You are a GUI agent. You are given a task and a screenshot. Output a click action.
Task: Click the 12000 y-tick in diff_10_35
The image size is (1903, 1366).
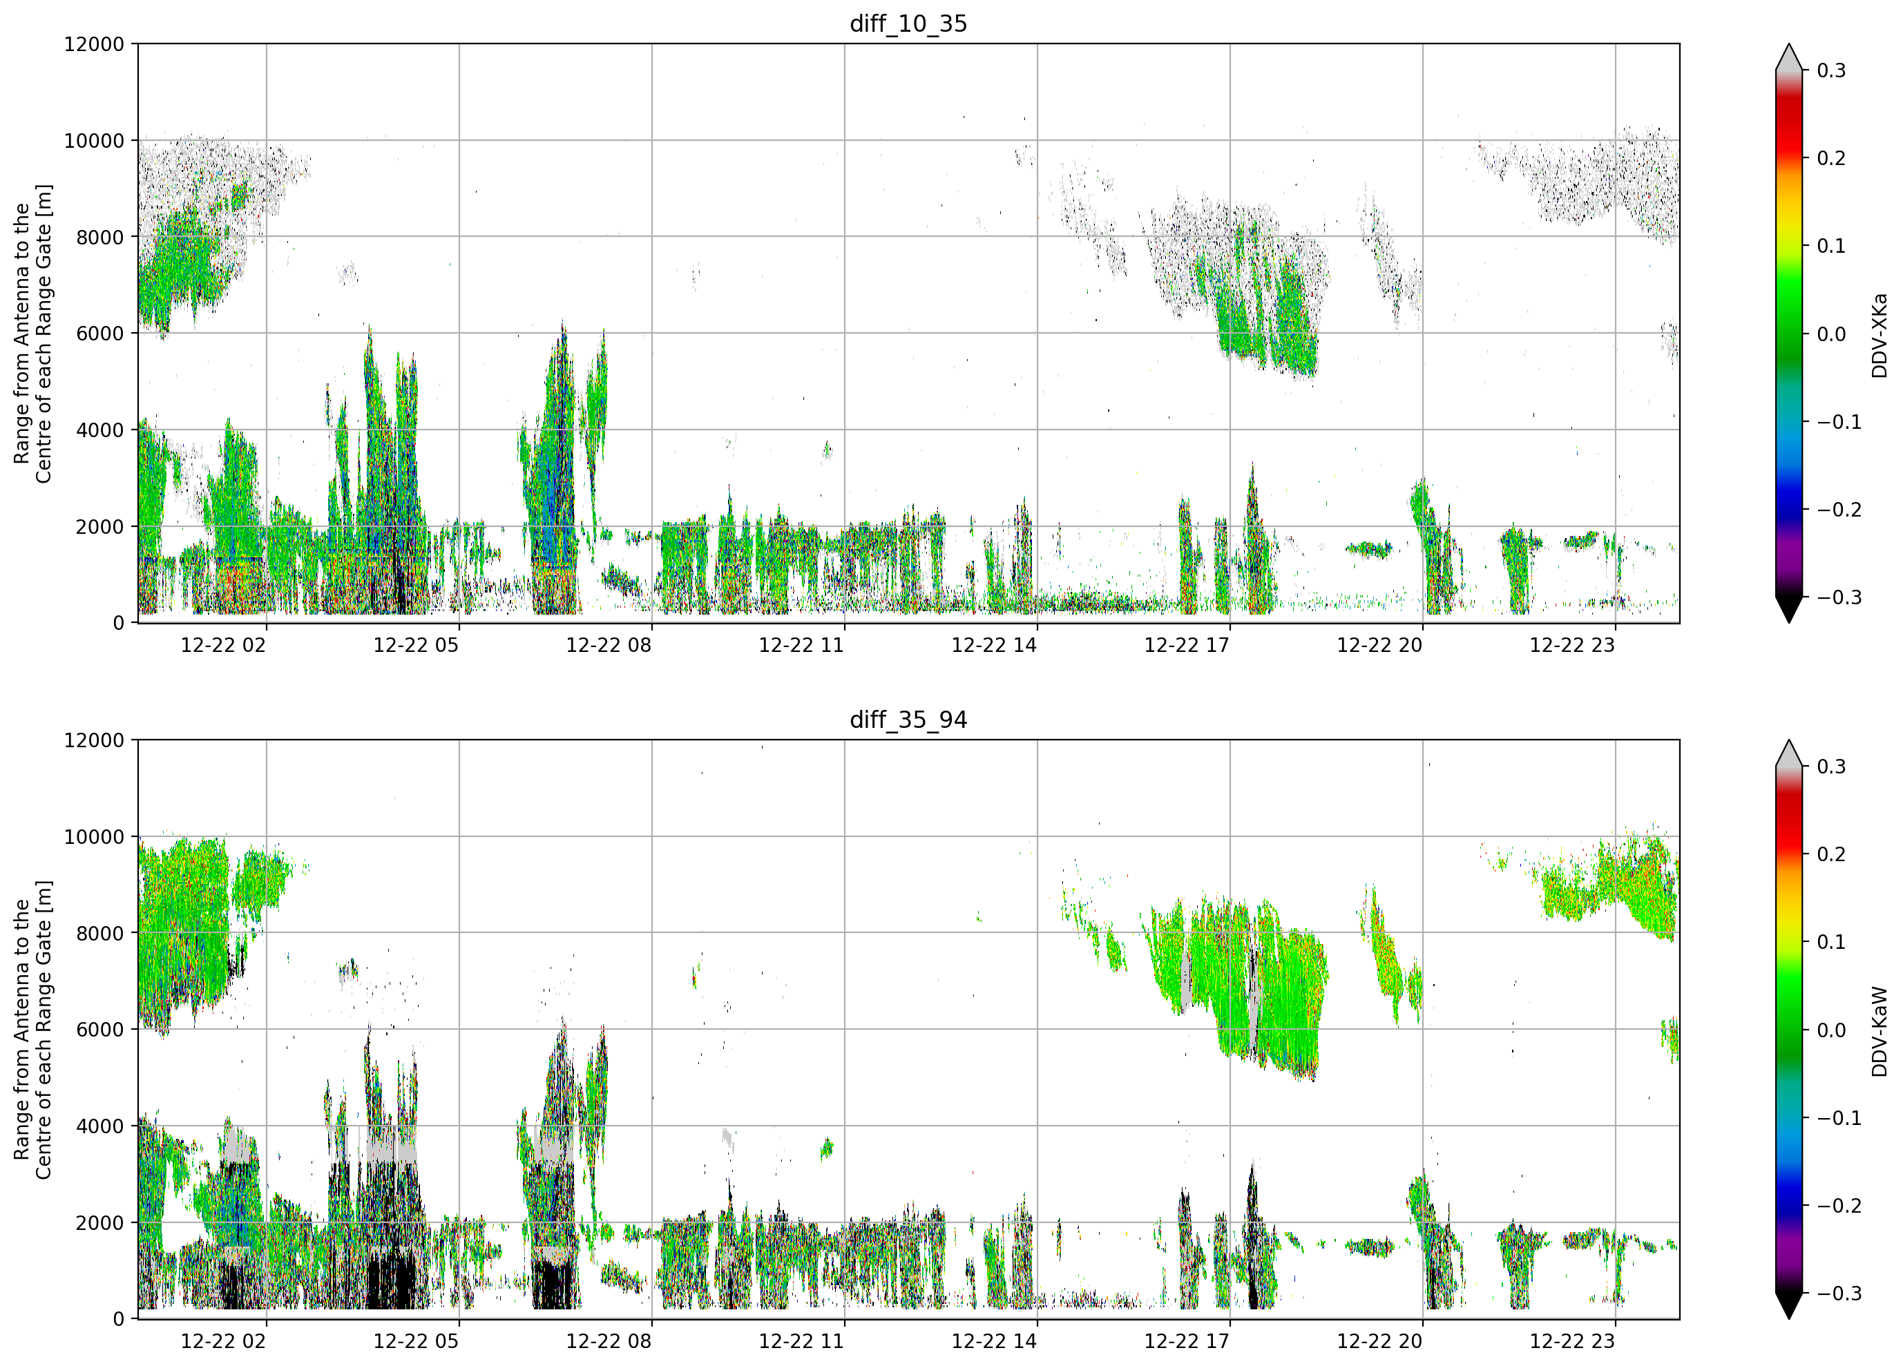94,44
